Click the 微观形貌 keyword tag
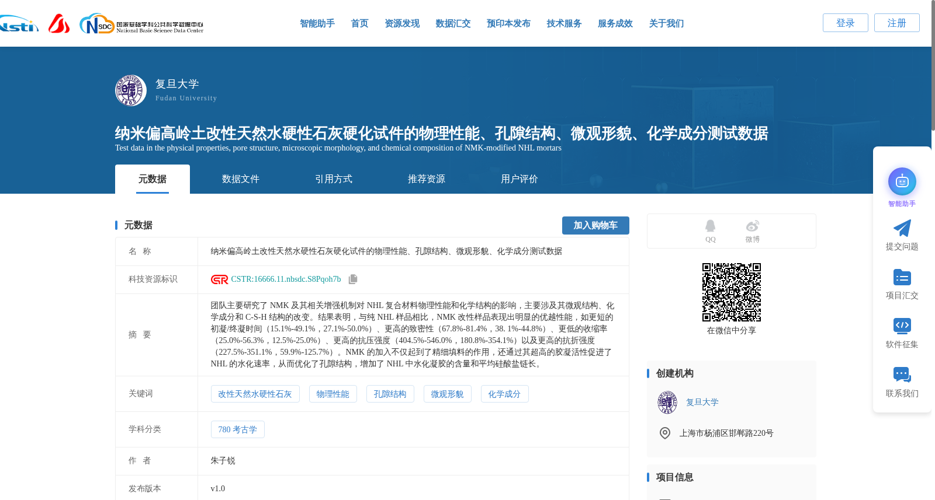 pyautogui.click(x=447, y=394)
